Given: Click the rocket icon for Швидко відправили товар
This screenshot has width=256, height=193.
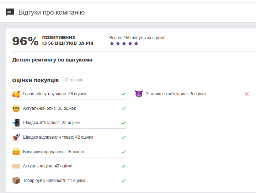Looking at the screenshot, I should pos(16,137).
